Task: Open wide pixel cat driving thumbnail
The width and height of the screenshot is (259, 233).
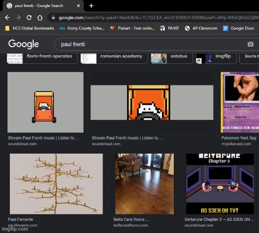Action: click(x=152, y=102)
